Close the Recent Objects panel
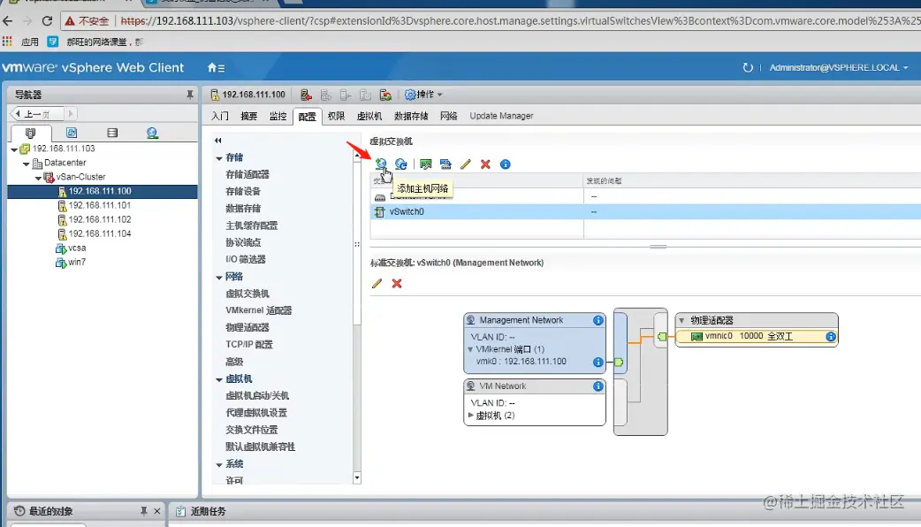 156,511
